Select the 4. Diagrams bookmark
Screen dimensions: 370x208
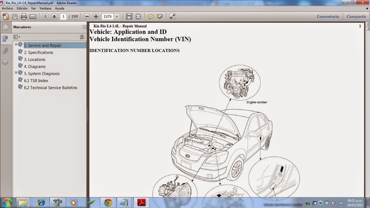point(35,67)
